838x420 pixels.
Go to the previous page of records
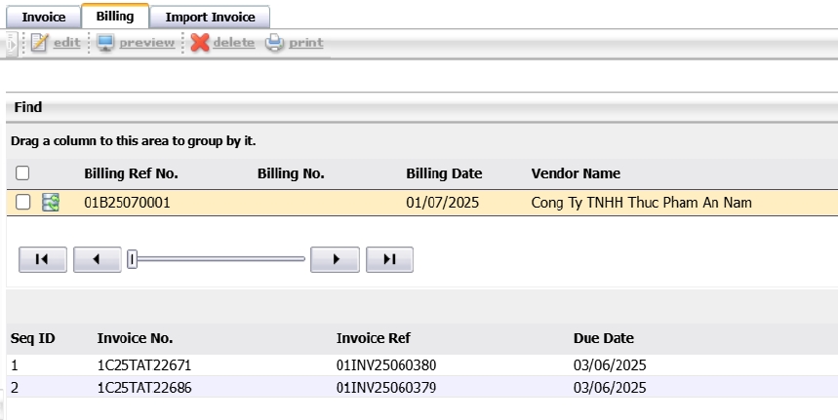98,259
